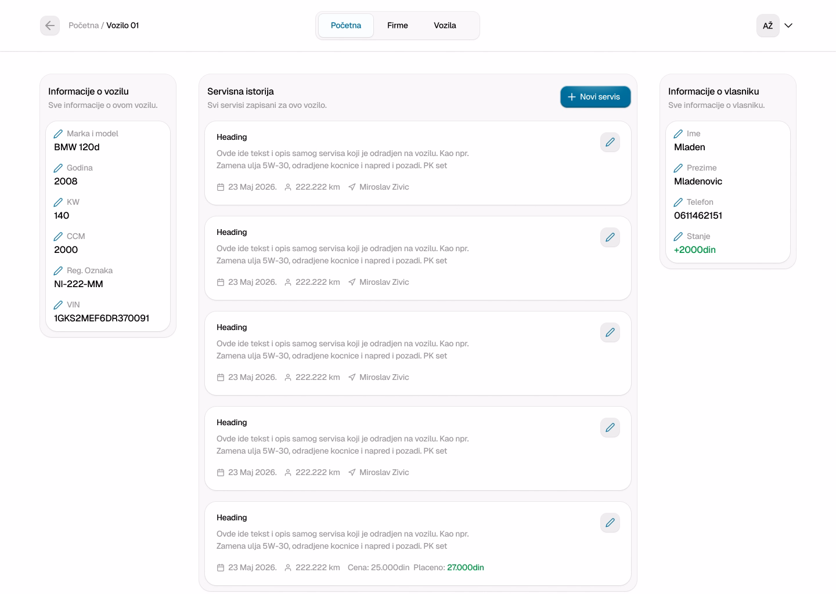Click the balance +2000din

coord(695,250)
